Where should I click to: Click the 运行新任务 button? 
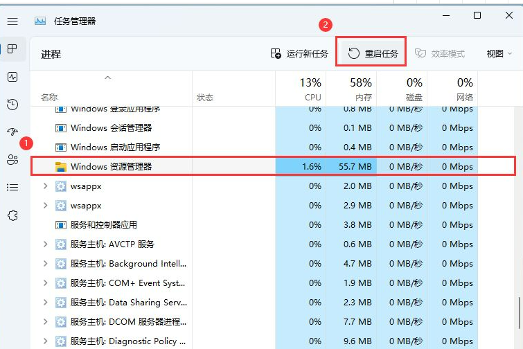pyautogui.click(x=299, y=53)
